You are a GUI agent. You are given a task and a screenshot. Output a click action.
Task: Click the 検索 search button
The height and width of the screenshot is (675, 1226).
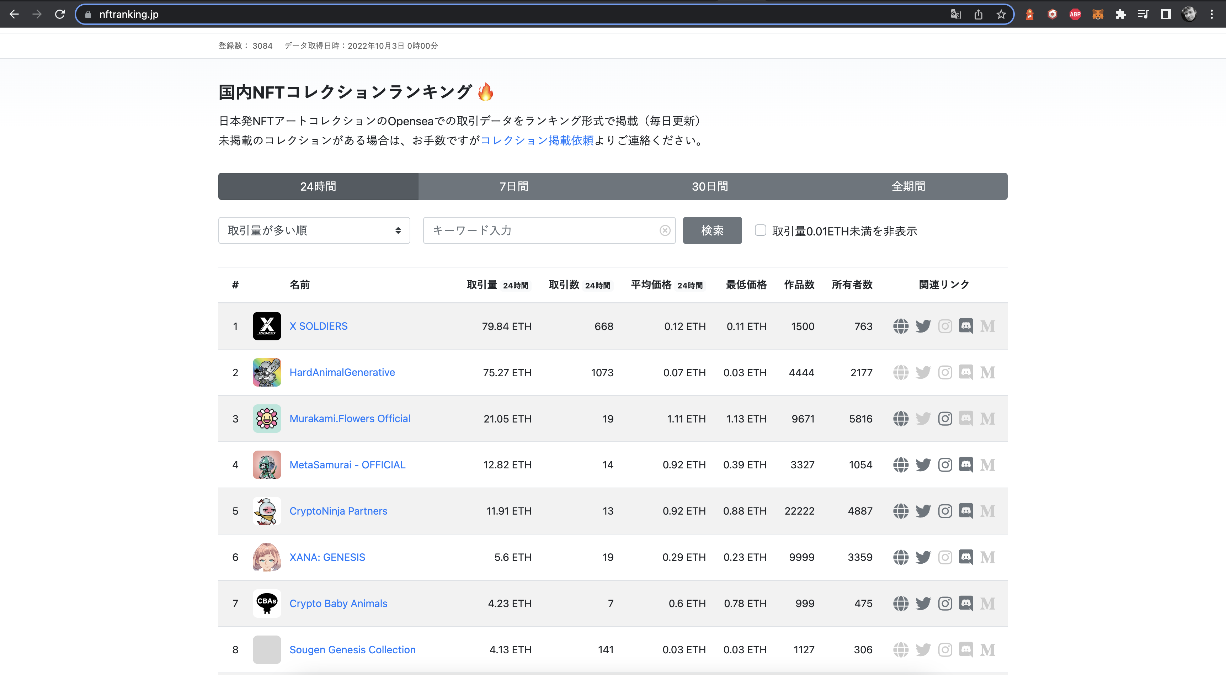coord(712,230)
